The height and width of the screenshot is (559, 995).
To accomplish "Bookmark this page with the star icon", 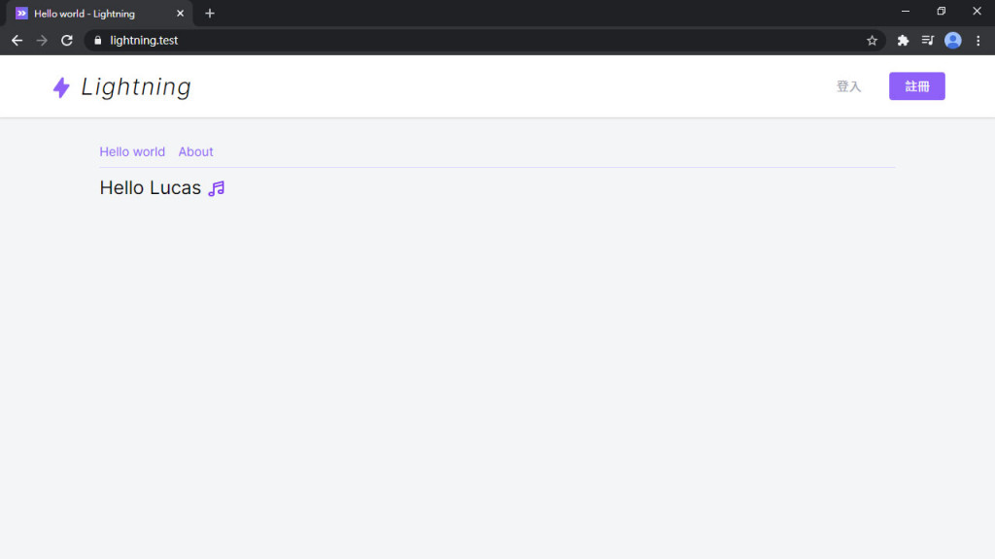I will (x=872, y=41).
